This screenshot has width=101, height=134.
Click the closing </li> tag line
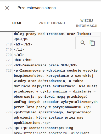[19, 50]
